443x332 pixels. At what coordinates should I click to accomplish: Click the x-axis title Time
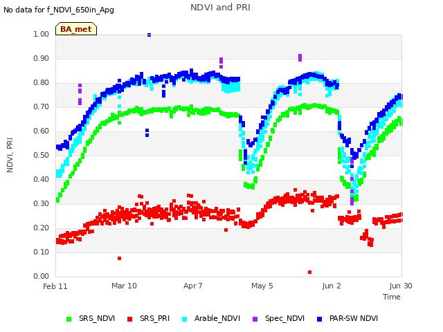392,297
